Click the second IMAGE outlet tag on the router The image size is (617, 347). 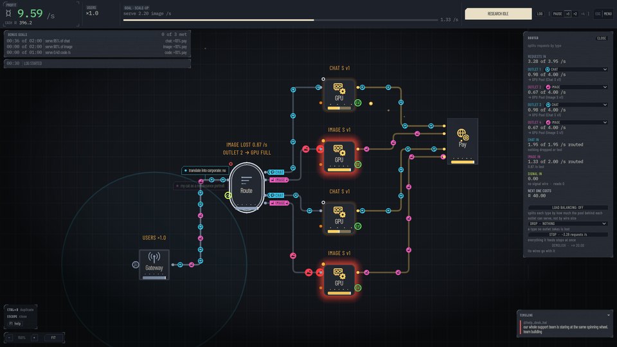click(x=280, y=203)
